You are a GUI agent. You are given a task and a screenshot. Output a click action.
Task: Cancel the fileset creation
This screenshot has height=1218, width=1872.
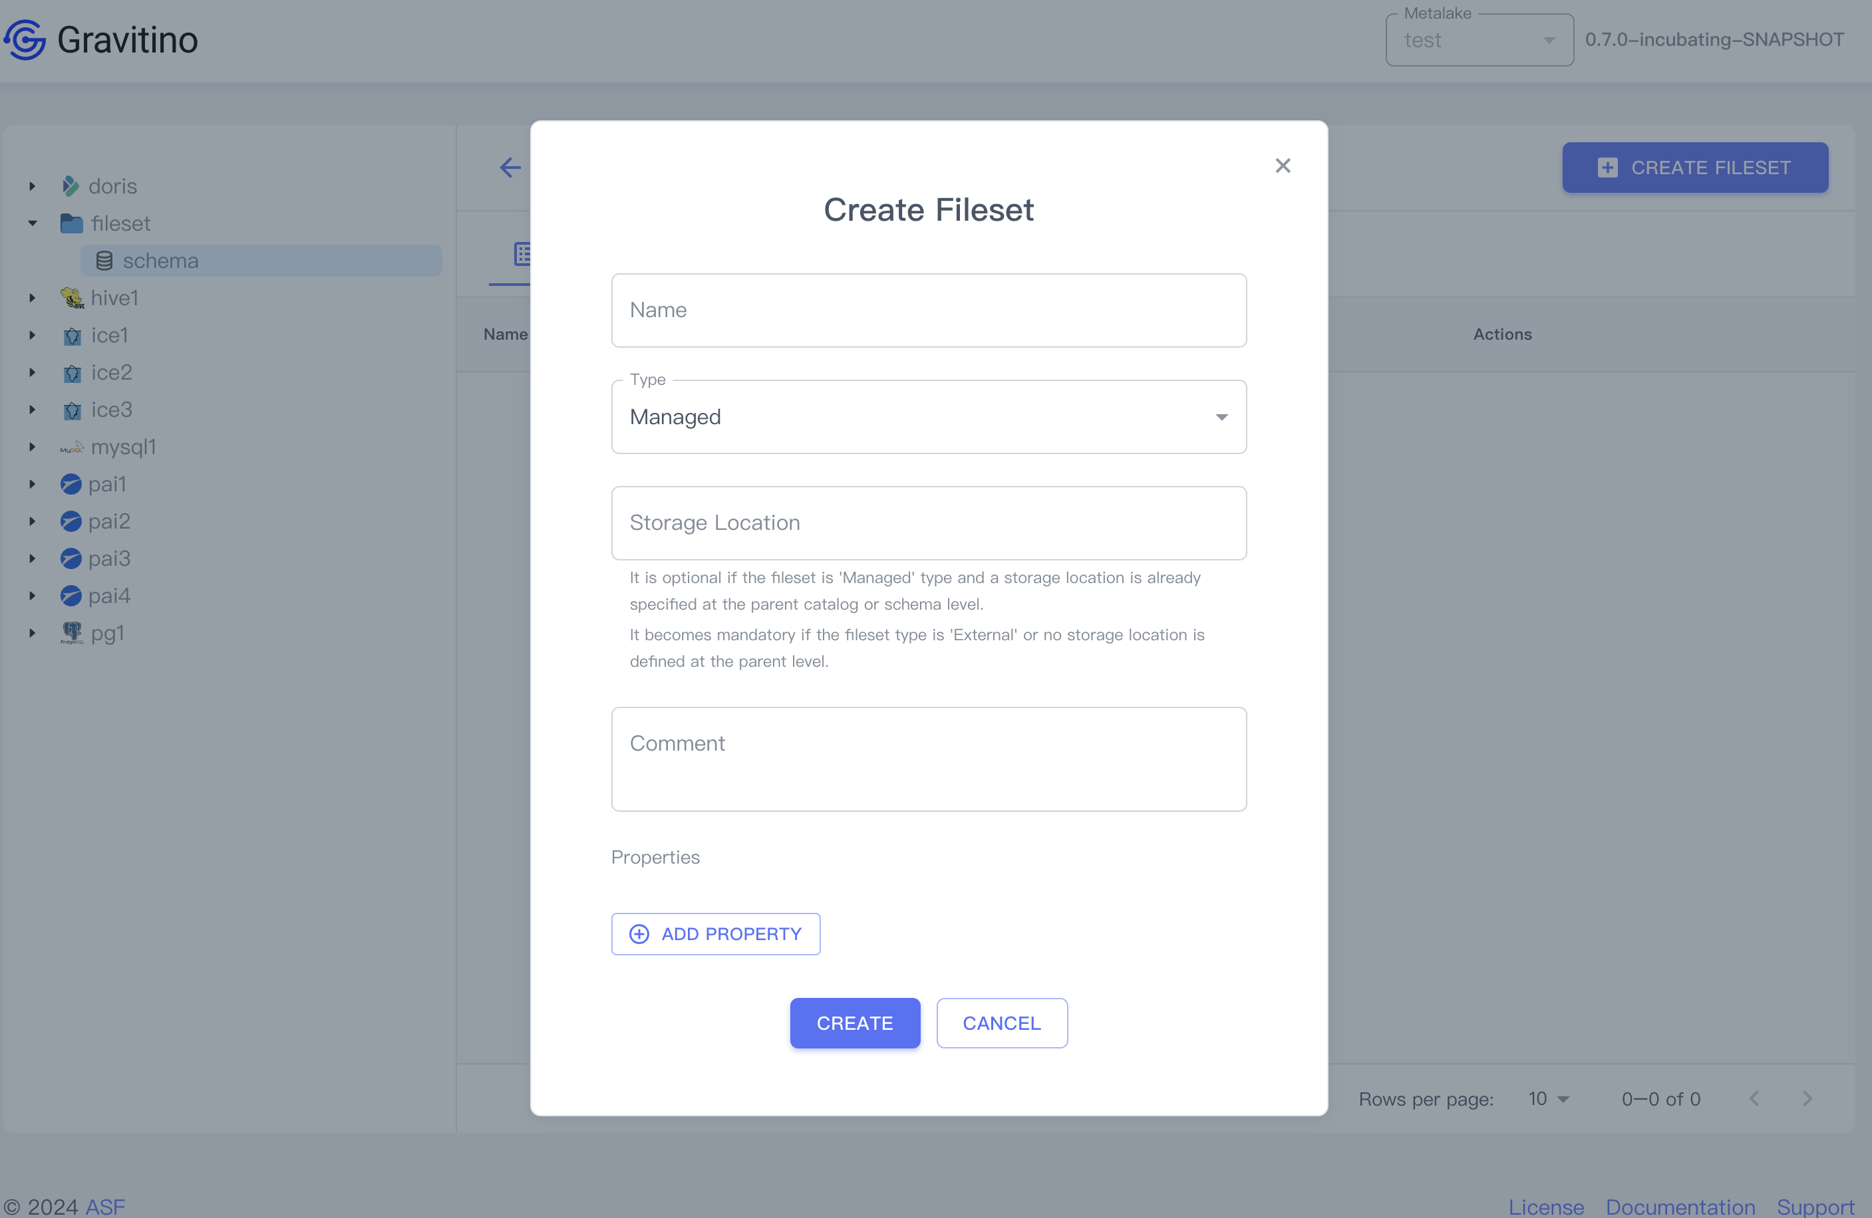[1001, 1023]
